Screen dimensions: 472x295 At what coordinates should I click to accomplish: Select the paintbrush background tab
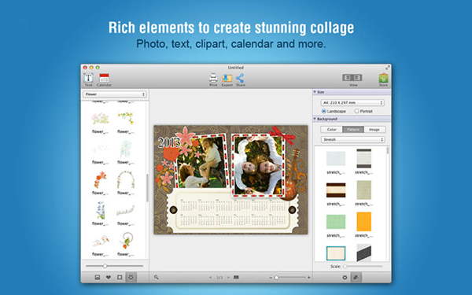356,278
